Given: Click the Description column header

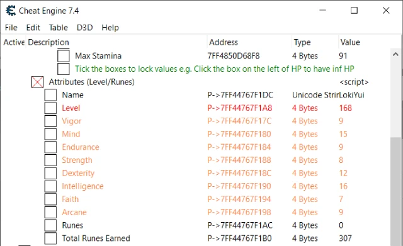Looking at the screenshot, I should coord(48,42).
